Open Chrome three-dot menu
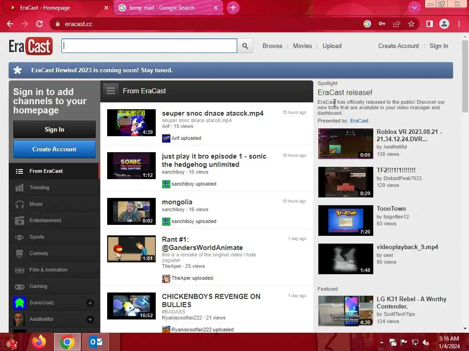Screen dimensions: 469x351 click(x=459, y=24)
